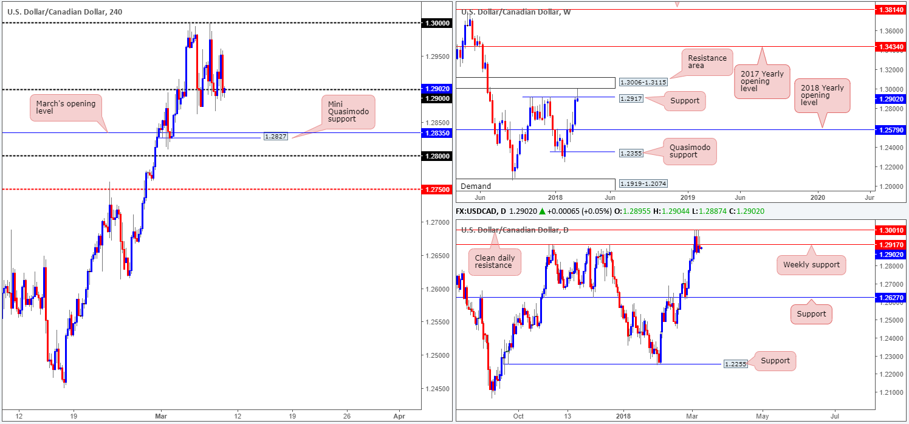Image resolution: width=909 pixels, height=424 pixels.
Task: Click the red 1.29170 price tag
Action: pyautogui.click(x=890, y=244)
